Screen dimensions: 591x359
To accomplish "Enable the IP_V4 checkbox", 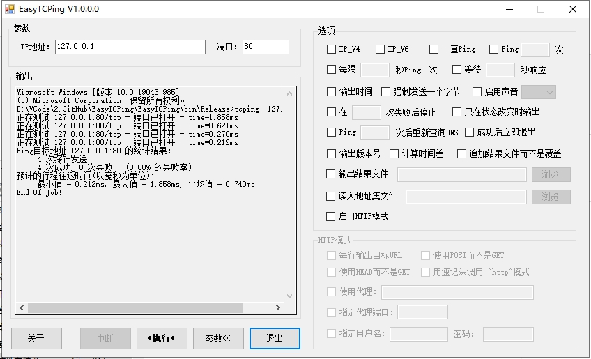I will (x=331, y=49).
